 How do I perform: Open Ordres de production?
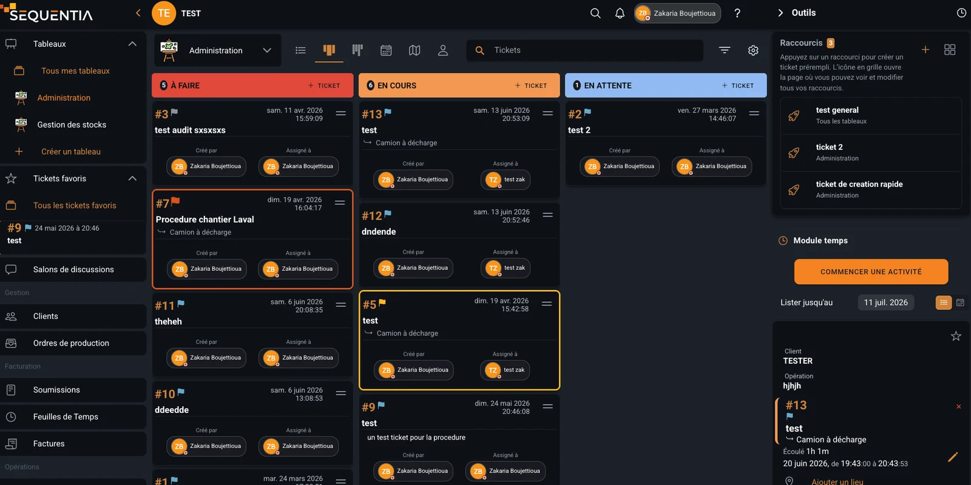click(x=73, y=343)
